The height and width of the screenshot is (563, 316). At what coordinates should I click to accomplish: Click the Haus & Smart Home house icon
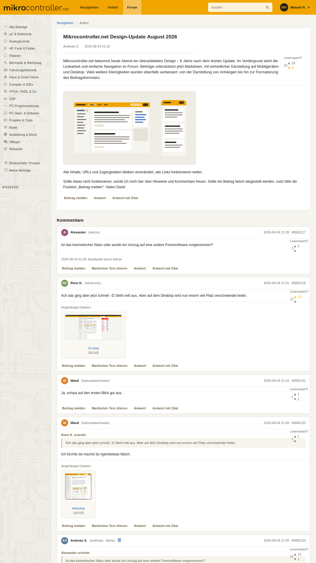tap(5, 77)
